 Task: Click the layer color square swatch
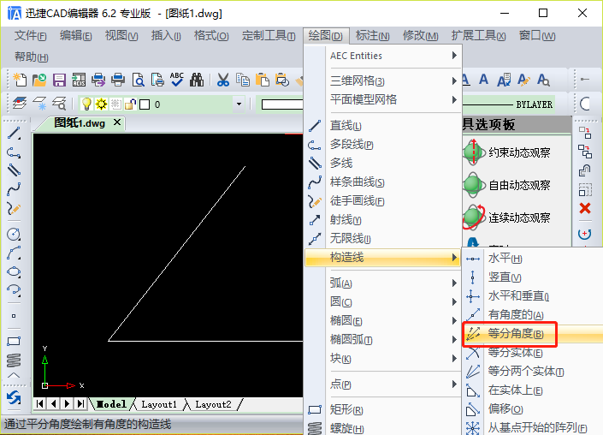pyautogui.click(x=145, y=104)
